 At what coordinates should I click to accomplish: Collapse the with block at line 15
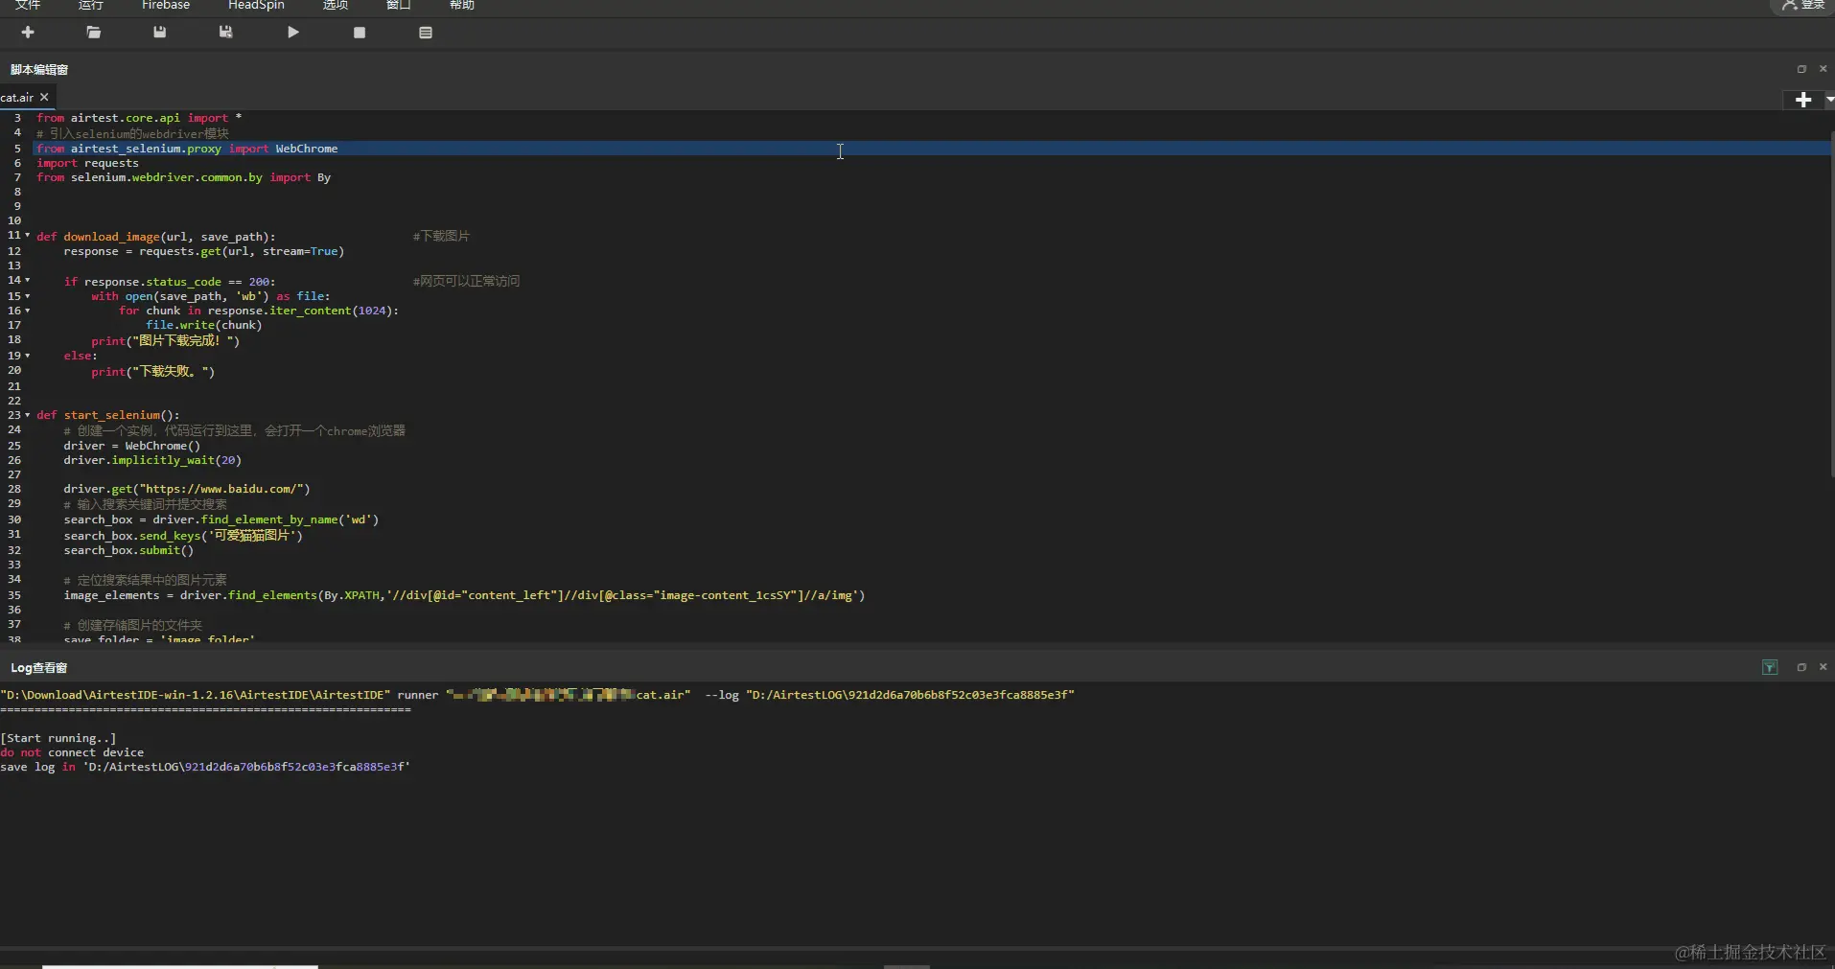[27, 296]
